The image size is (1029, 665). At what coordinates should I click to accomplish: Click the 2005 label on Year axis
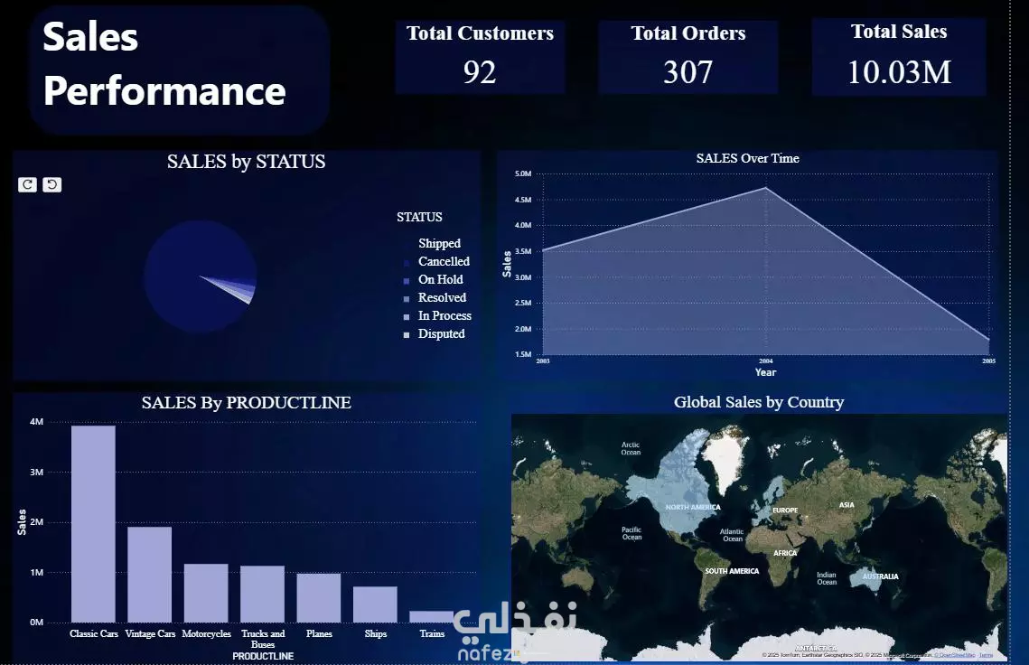989,361
